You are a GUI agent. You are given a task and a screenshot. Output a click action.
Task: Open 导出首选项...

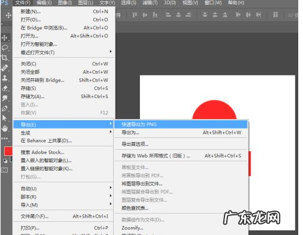click(x=181, y=144)
